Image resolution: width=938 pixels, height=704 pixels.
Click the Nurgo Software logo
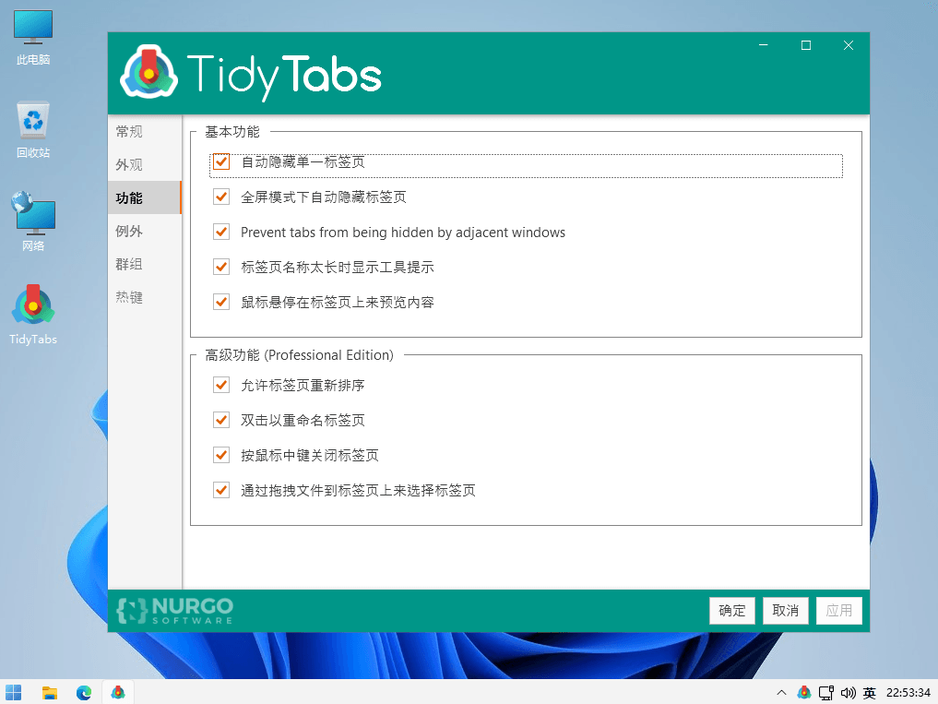coord(174,611)
